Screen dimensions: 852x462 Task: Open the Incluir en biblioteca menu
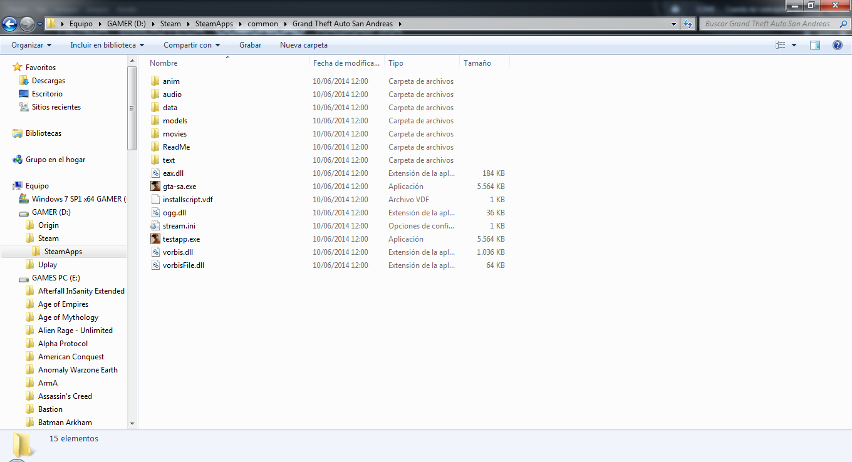tap(107, 45)
